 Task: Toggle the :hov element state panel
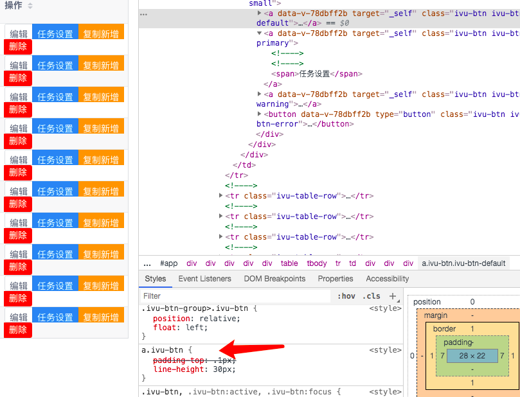(x=346, y=296)
